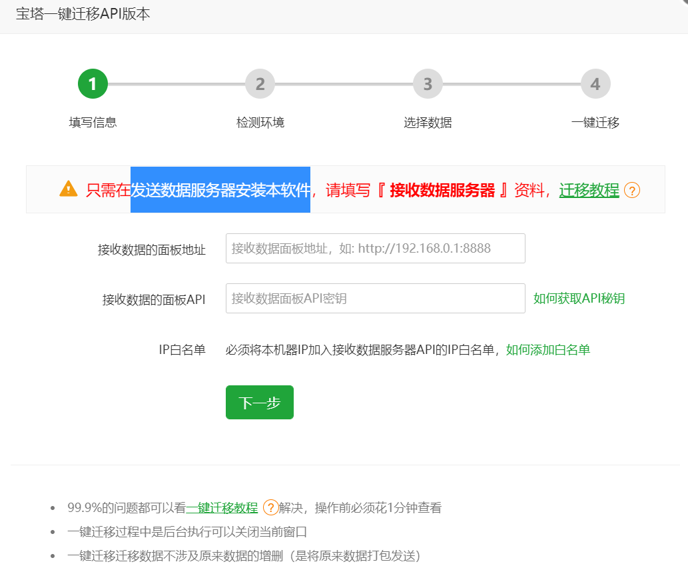Click the text 必须将本机器IP加入接收数据服务器API的IP白名单
688x582 pixels.
[x=360, y=349]
